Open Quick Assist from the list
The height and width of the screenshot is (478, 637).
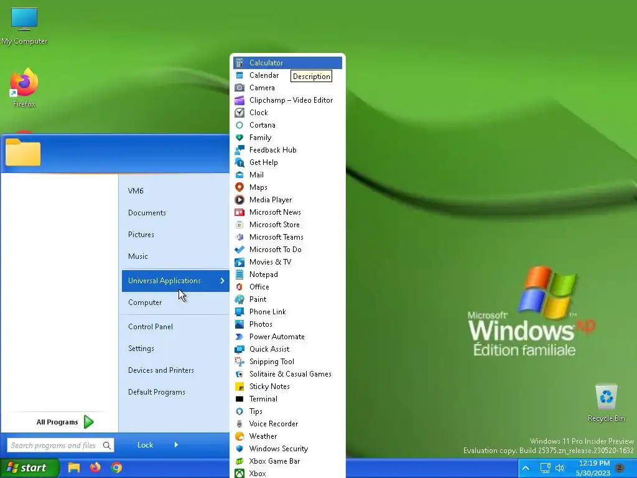point(287,349)
